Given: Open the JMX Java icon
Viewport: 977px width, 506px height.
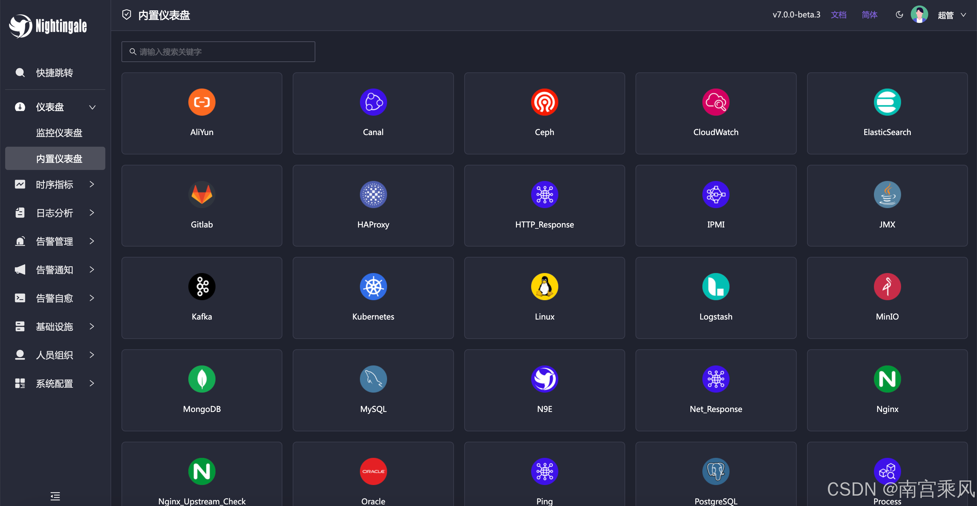Looking at the screenshot, I should click(x=887, y=194).
